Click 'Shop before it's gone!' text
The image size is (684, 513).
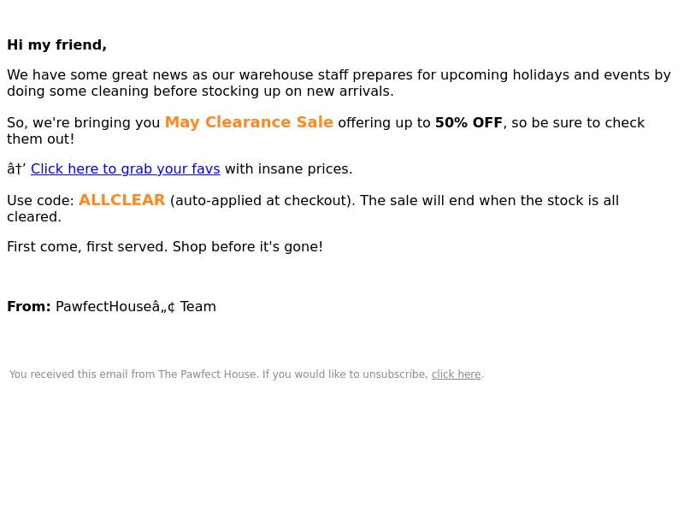point(248,247)
